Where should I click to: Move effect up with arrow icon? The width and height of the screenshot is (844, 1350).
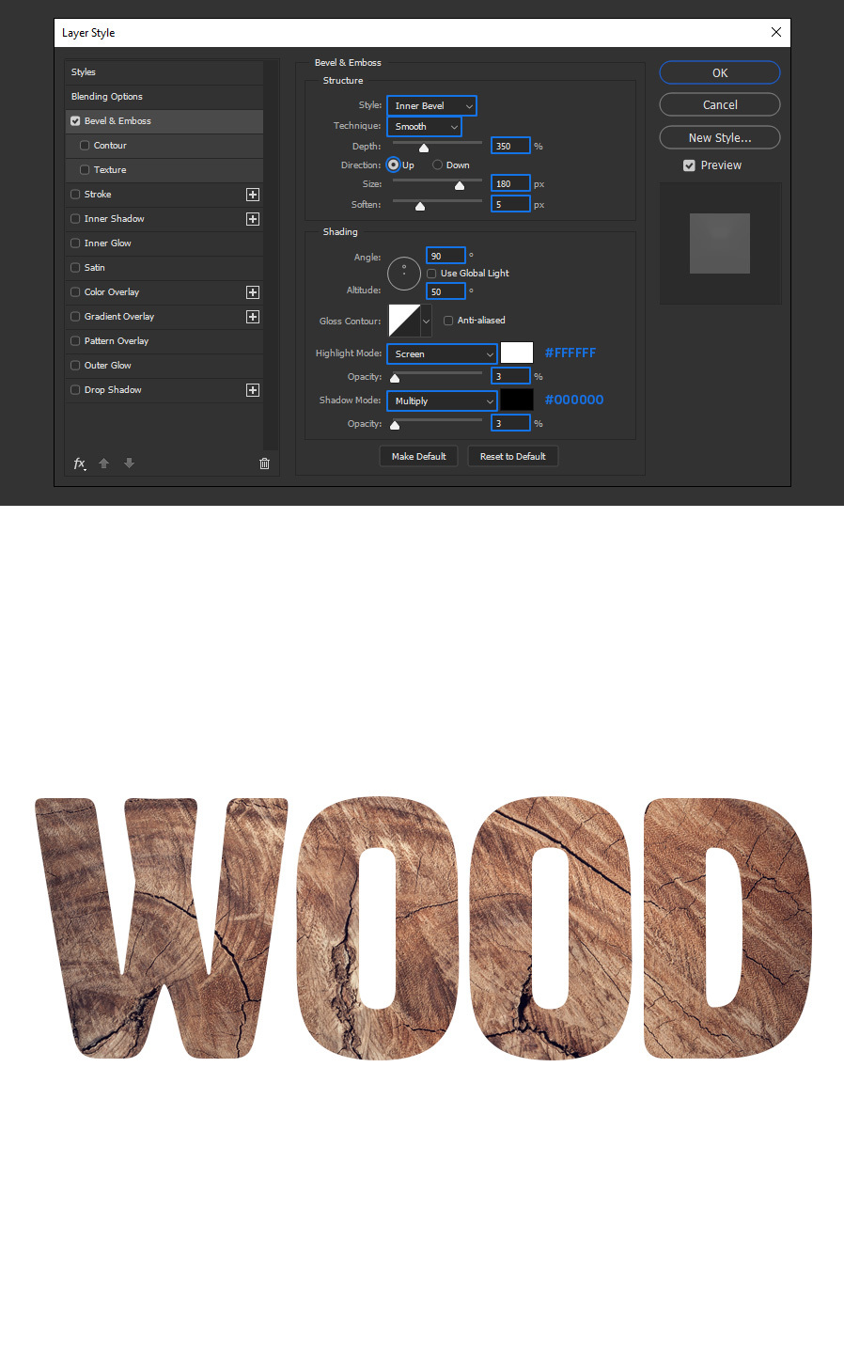104,463
